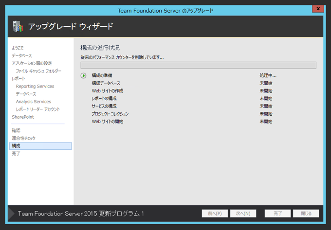The image size is (331, 230).
Task: Select ファイル キャッシュ フォルダー step
Action: pyautogui.click(x=38, y=71)
